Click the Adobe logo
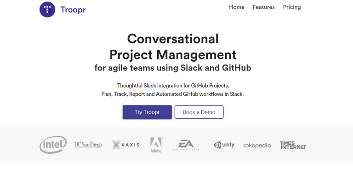This screenshot has width=353, height=175. [x=157, y=145]
